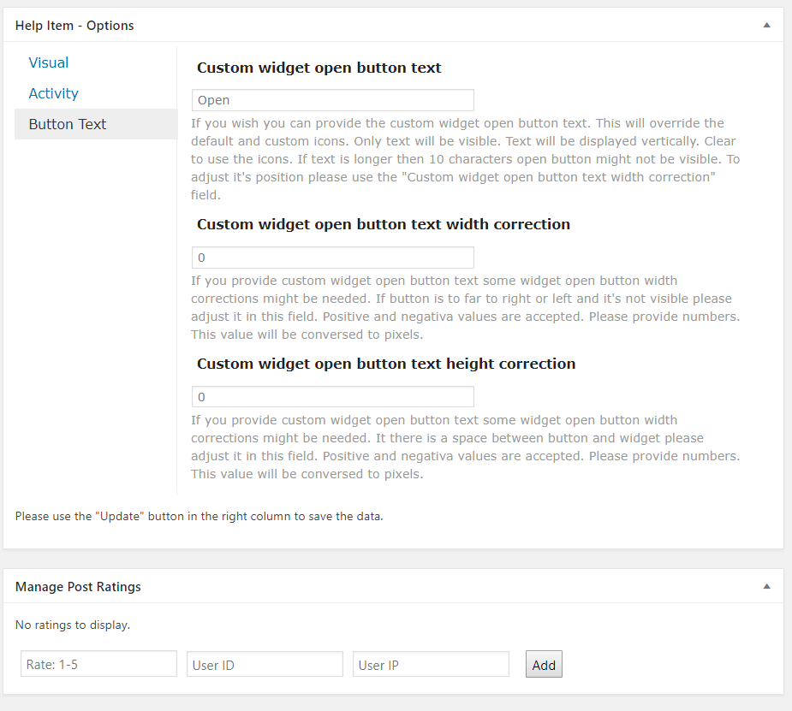
Task: Click the User ID field
Action: click(x=265, y=665)
